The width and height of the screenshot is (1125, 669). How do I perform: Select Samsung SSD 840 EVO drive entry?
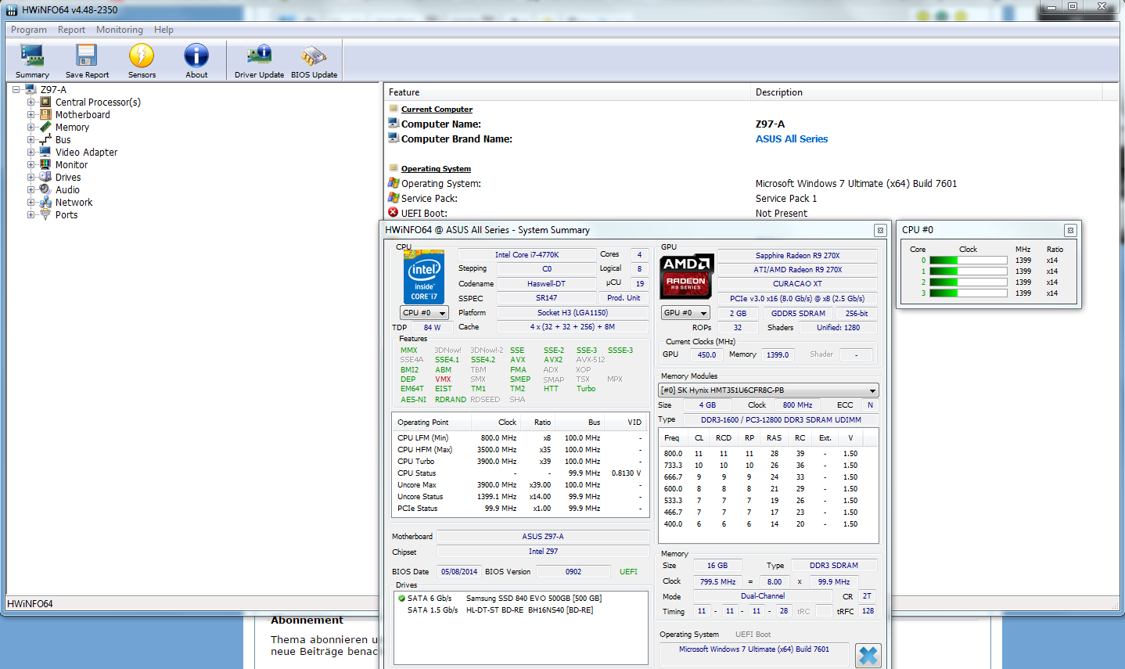click(x=522, y=598)
